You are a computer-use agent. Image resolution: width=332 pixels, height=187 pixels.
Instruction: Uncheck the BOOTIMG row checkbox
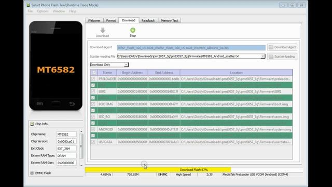coord(93,104)
